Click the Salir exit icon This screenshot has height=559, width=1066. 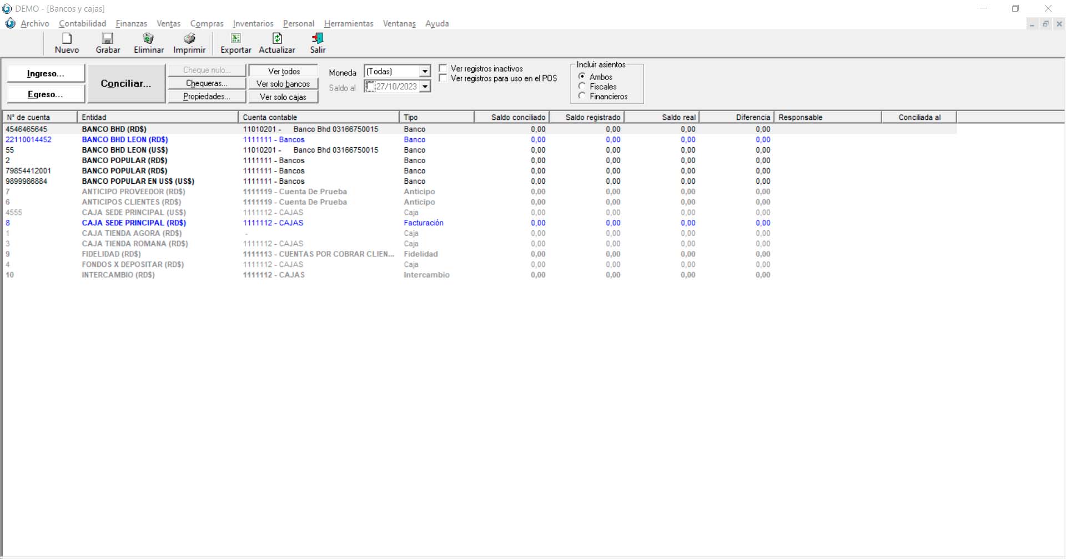318,38
